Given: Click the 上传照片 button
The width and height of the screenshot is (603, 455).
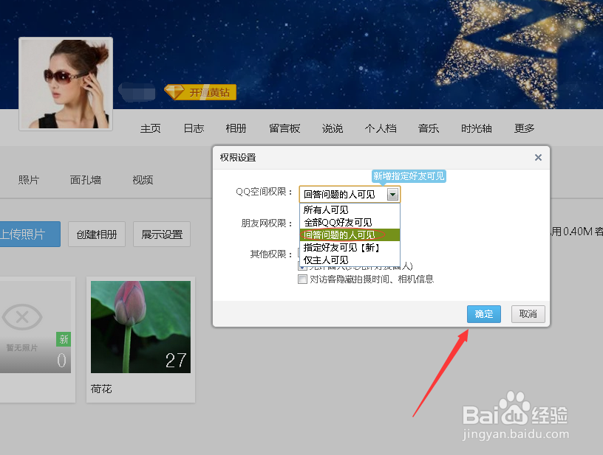Looking at the screenshot, I should click(x=30, y=234).
